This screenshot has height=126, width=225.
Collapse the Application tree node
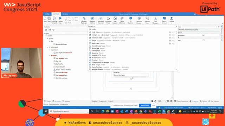[50, 50]
